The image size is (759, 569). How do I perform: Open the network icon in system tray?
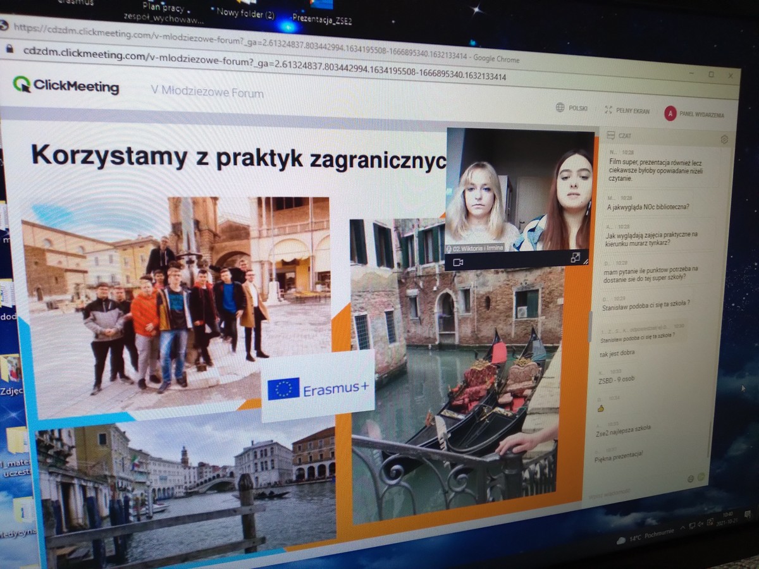[693, 525]
